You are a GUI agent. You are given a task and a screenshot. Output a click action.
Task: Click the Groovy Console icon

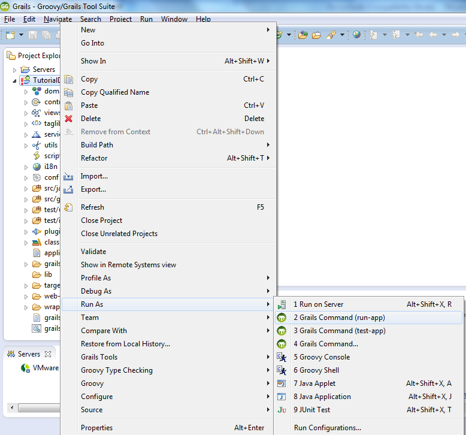282,357
